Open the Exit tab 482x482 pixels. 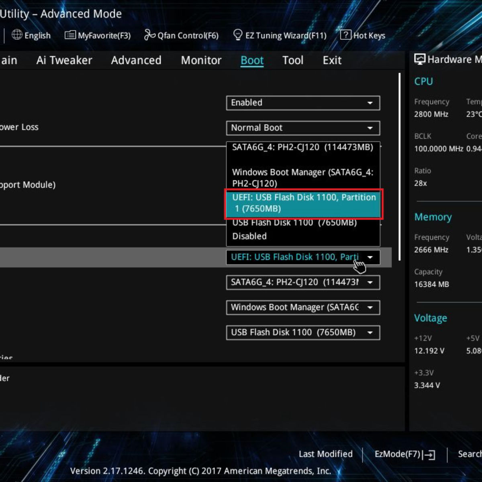point(332,60)
